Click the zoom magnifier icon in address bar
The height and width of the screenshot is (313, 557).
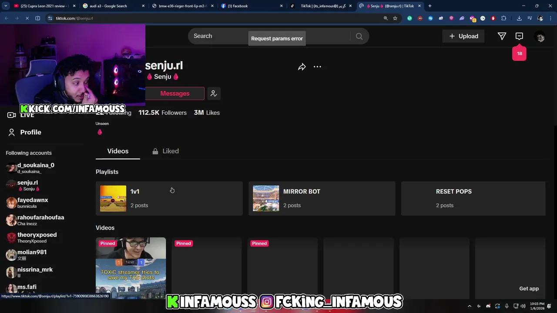click(x=386, y=18)
